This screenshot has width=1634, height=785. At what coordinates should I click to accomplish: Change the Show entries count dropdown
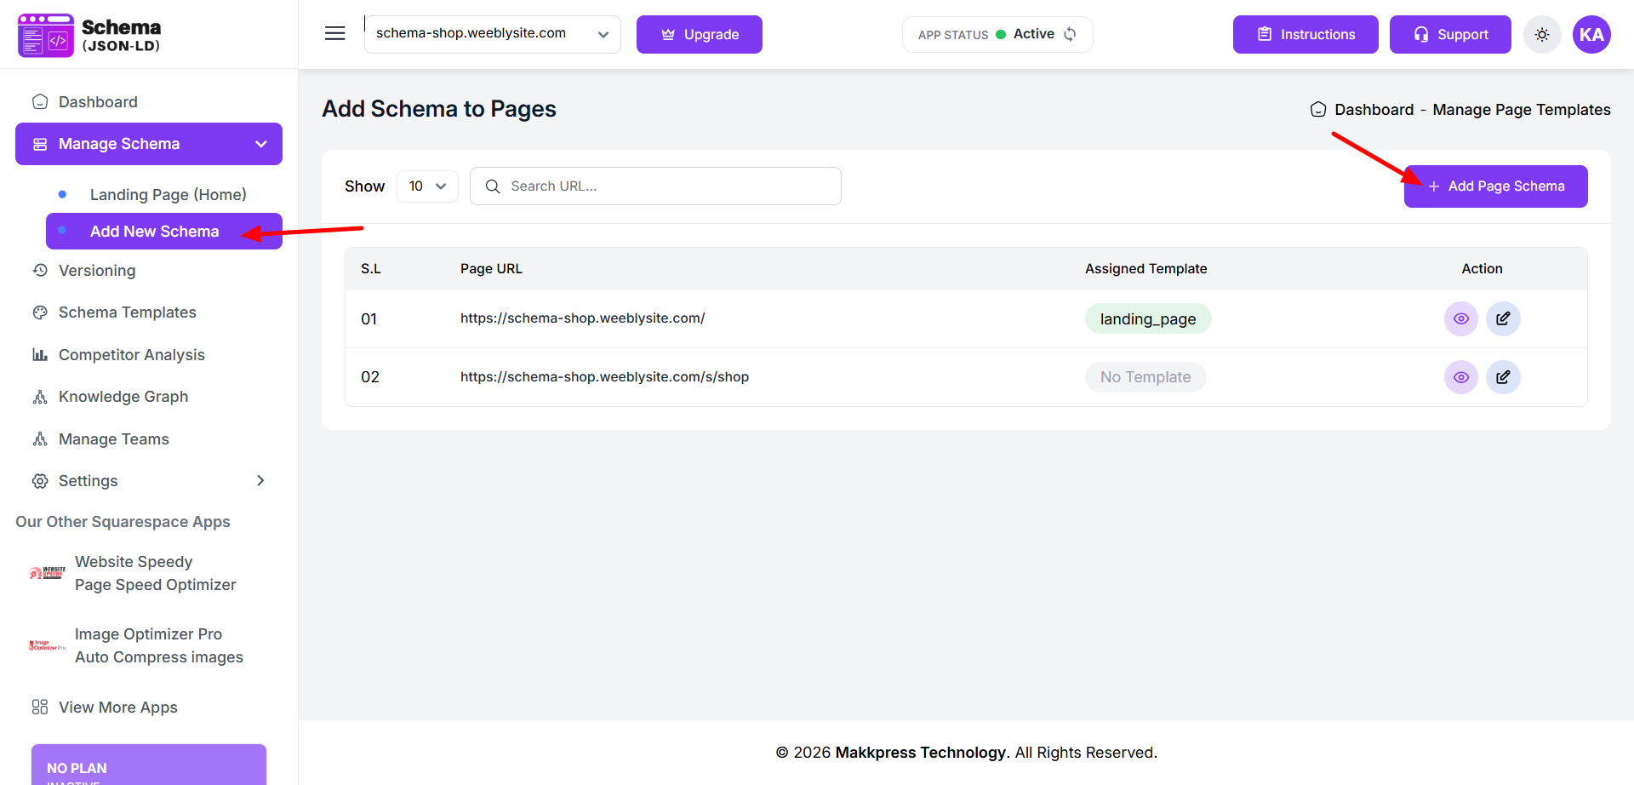point(427,186)
